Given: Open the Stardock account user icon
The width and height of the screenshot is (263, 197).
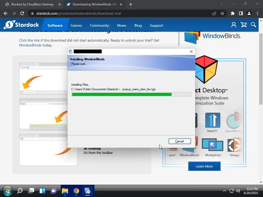Looking at the screenshot, I should pos(234,25).
